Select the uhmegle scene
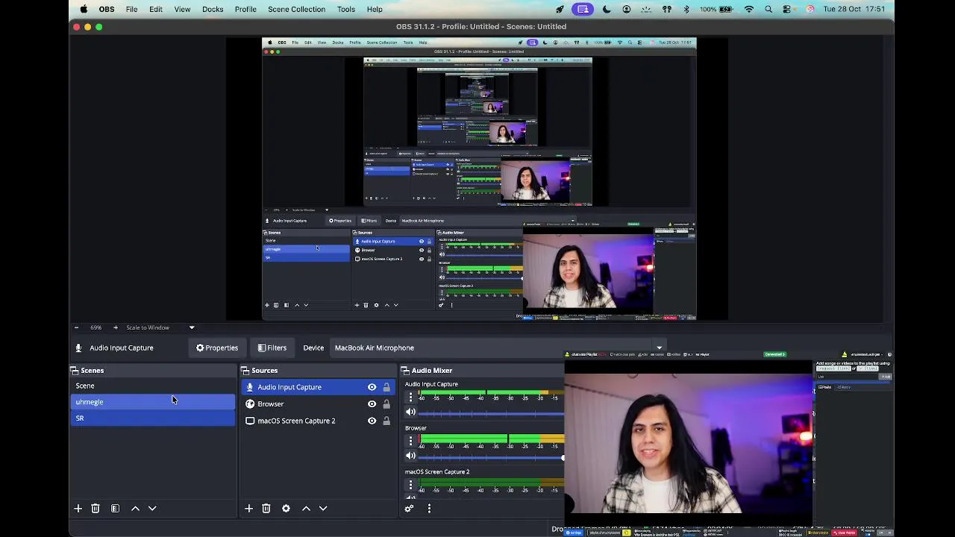Viewport: 955px width, 537px height. point(153,402)
